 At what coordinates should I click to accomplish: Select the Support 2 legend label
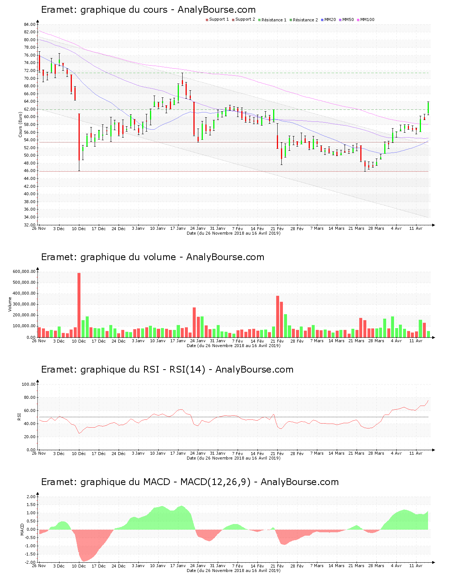coord(245,19)
